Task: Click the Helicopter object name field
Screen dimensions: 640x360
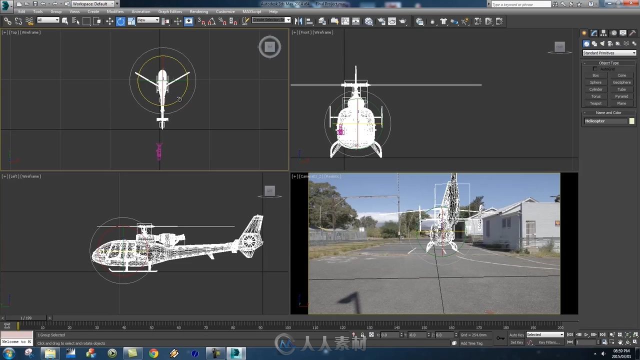Action: pyautogui.click(x=605, y=121)
